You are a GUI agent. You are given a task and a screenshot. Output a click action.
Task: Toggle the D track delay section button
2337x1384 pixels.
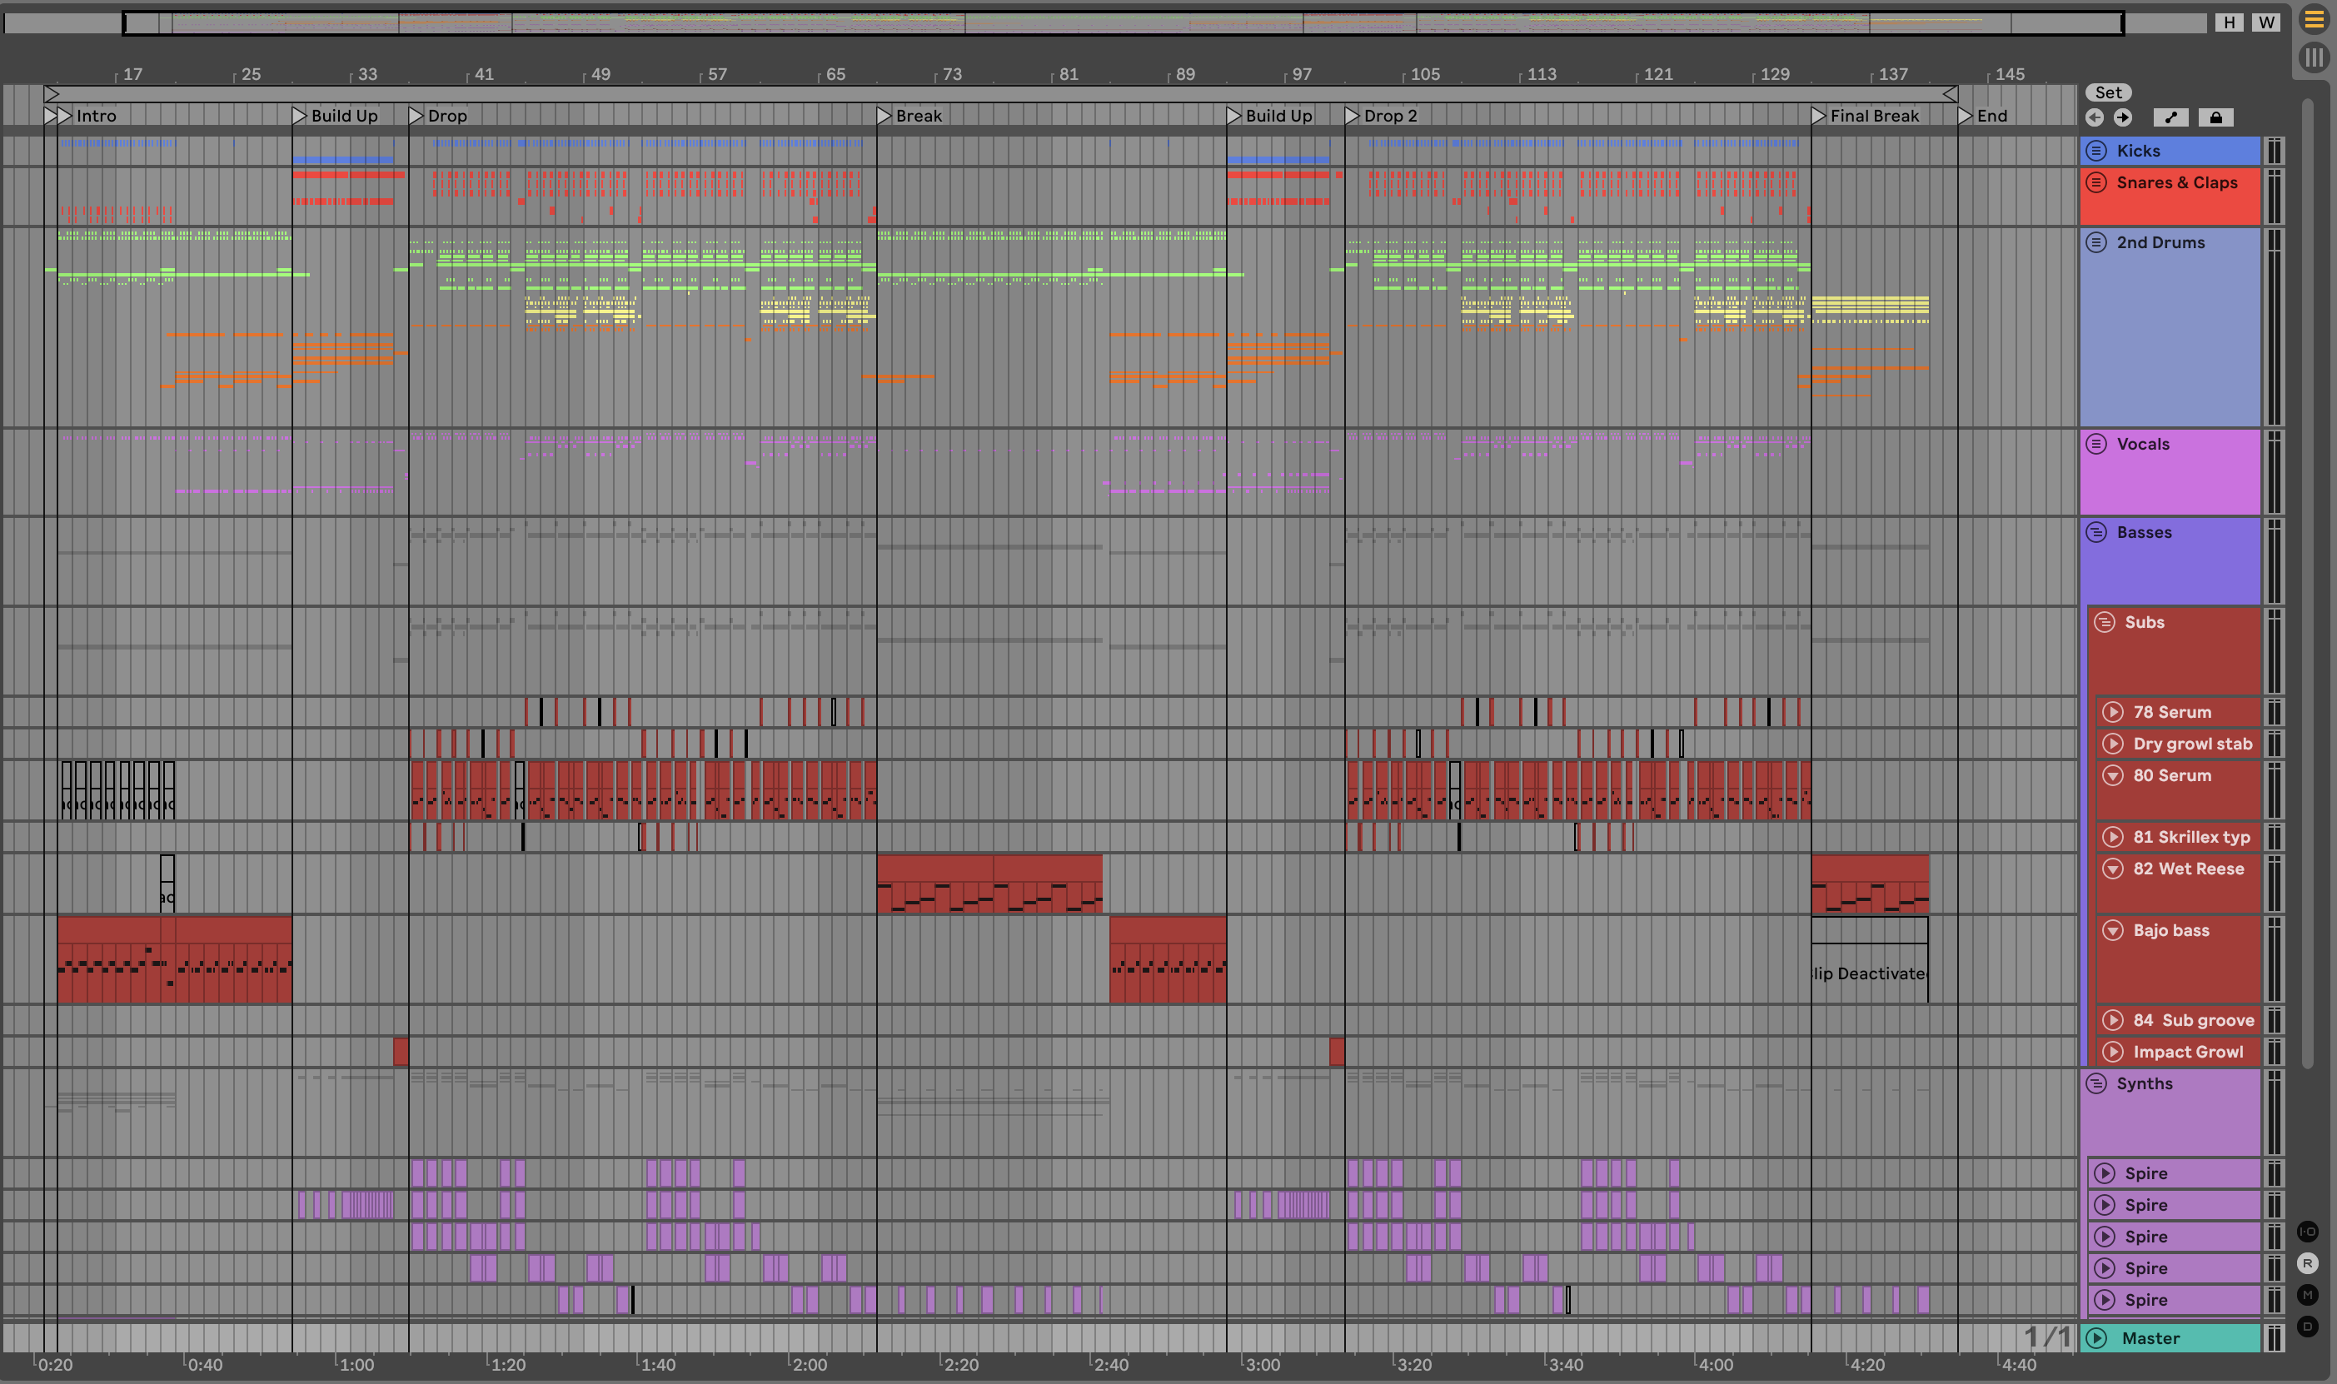coord(2307,1327)
